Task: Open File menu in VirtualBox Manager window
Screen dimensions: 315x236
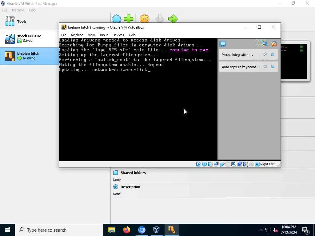Action: pyautogui.click(x=5, y=10)
